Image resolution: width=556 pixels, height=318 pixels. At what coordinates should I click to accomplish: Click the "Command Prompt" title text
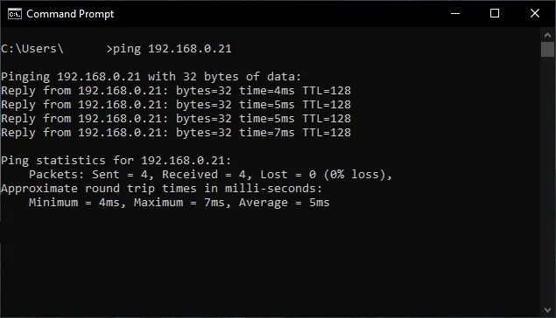[x=70, y=14]
